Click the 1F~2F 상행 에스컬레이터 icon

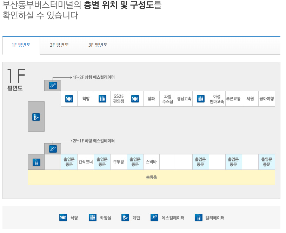(52, 85)
